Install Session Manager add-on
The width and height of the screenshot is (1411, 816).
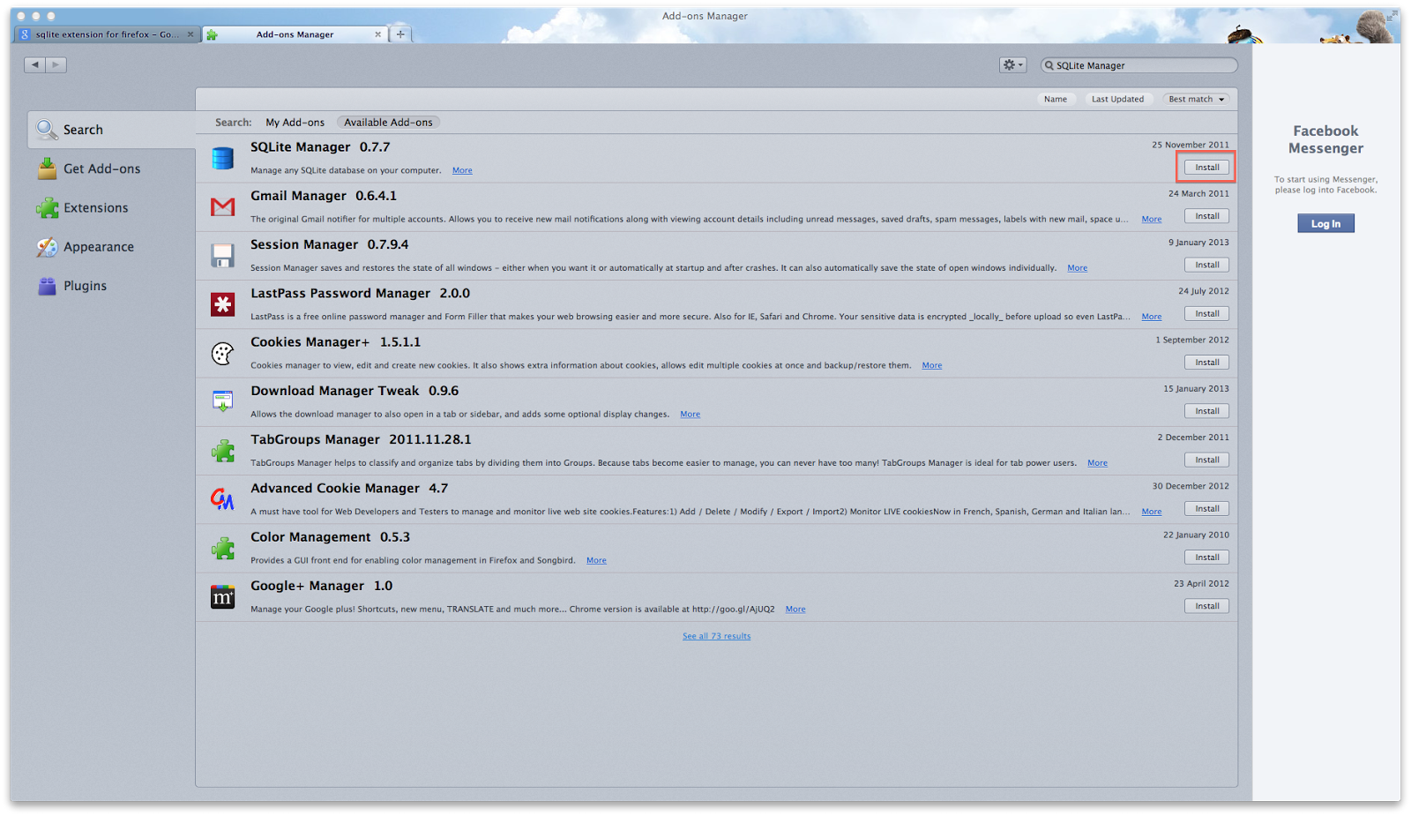pyautogui.click(x=1206, y=265)
